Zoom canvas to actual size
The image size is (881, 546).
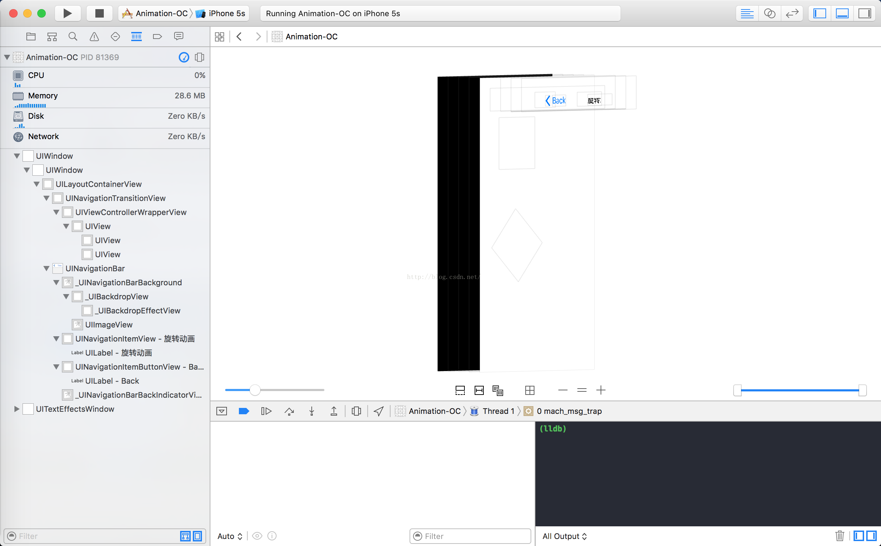point(582,390)
